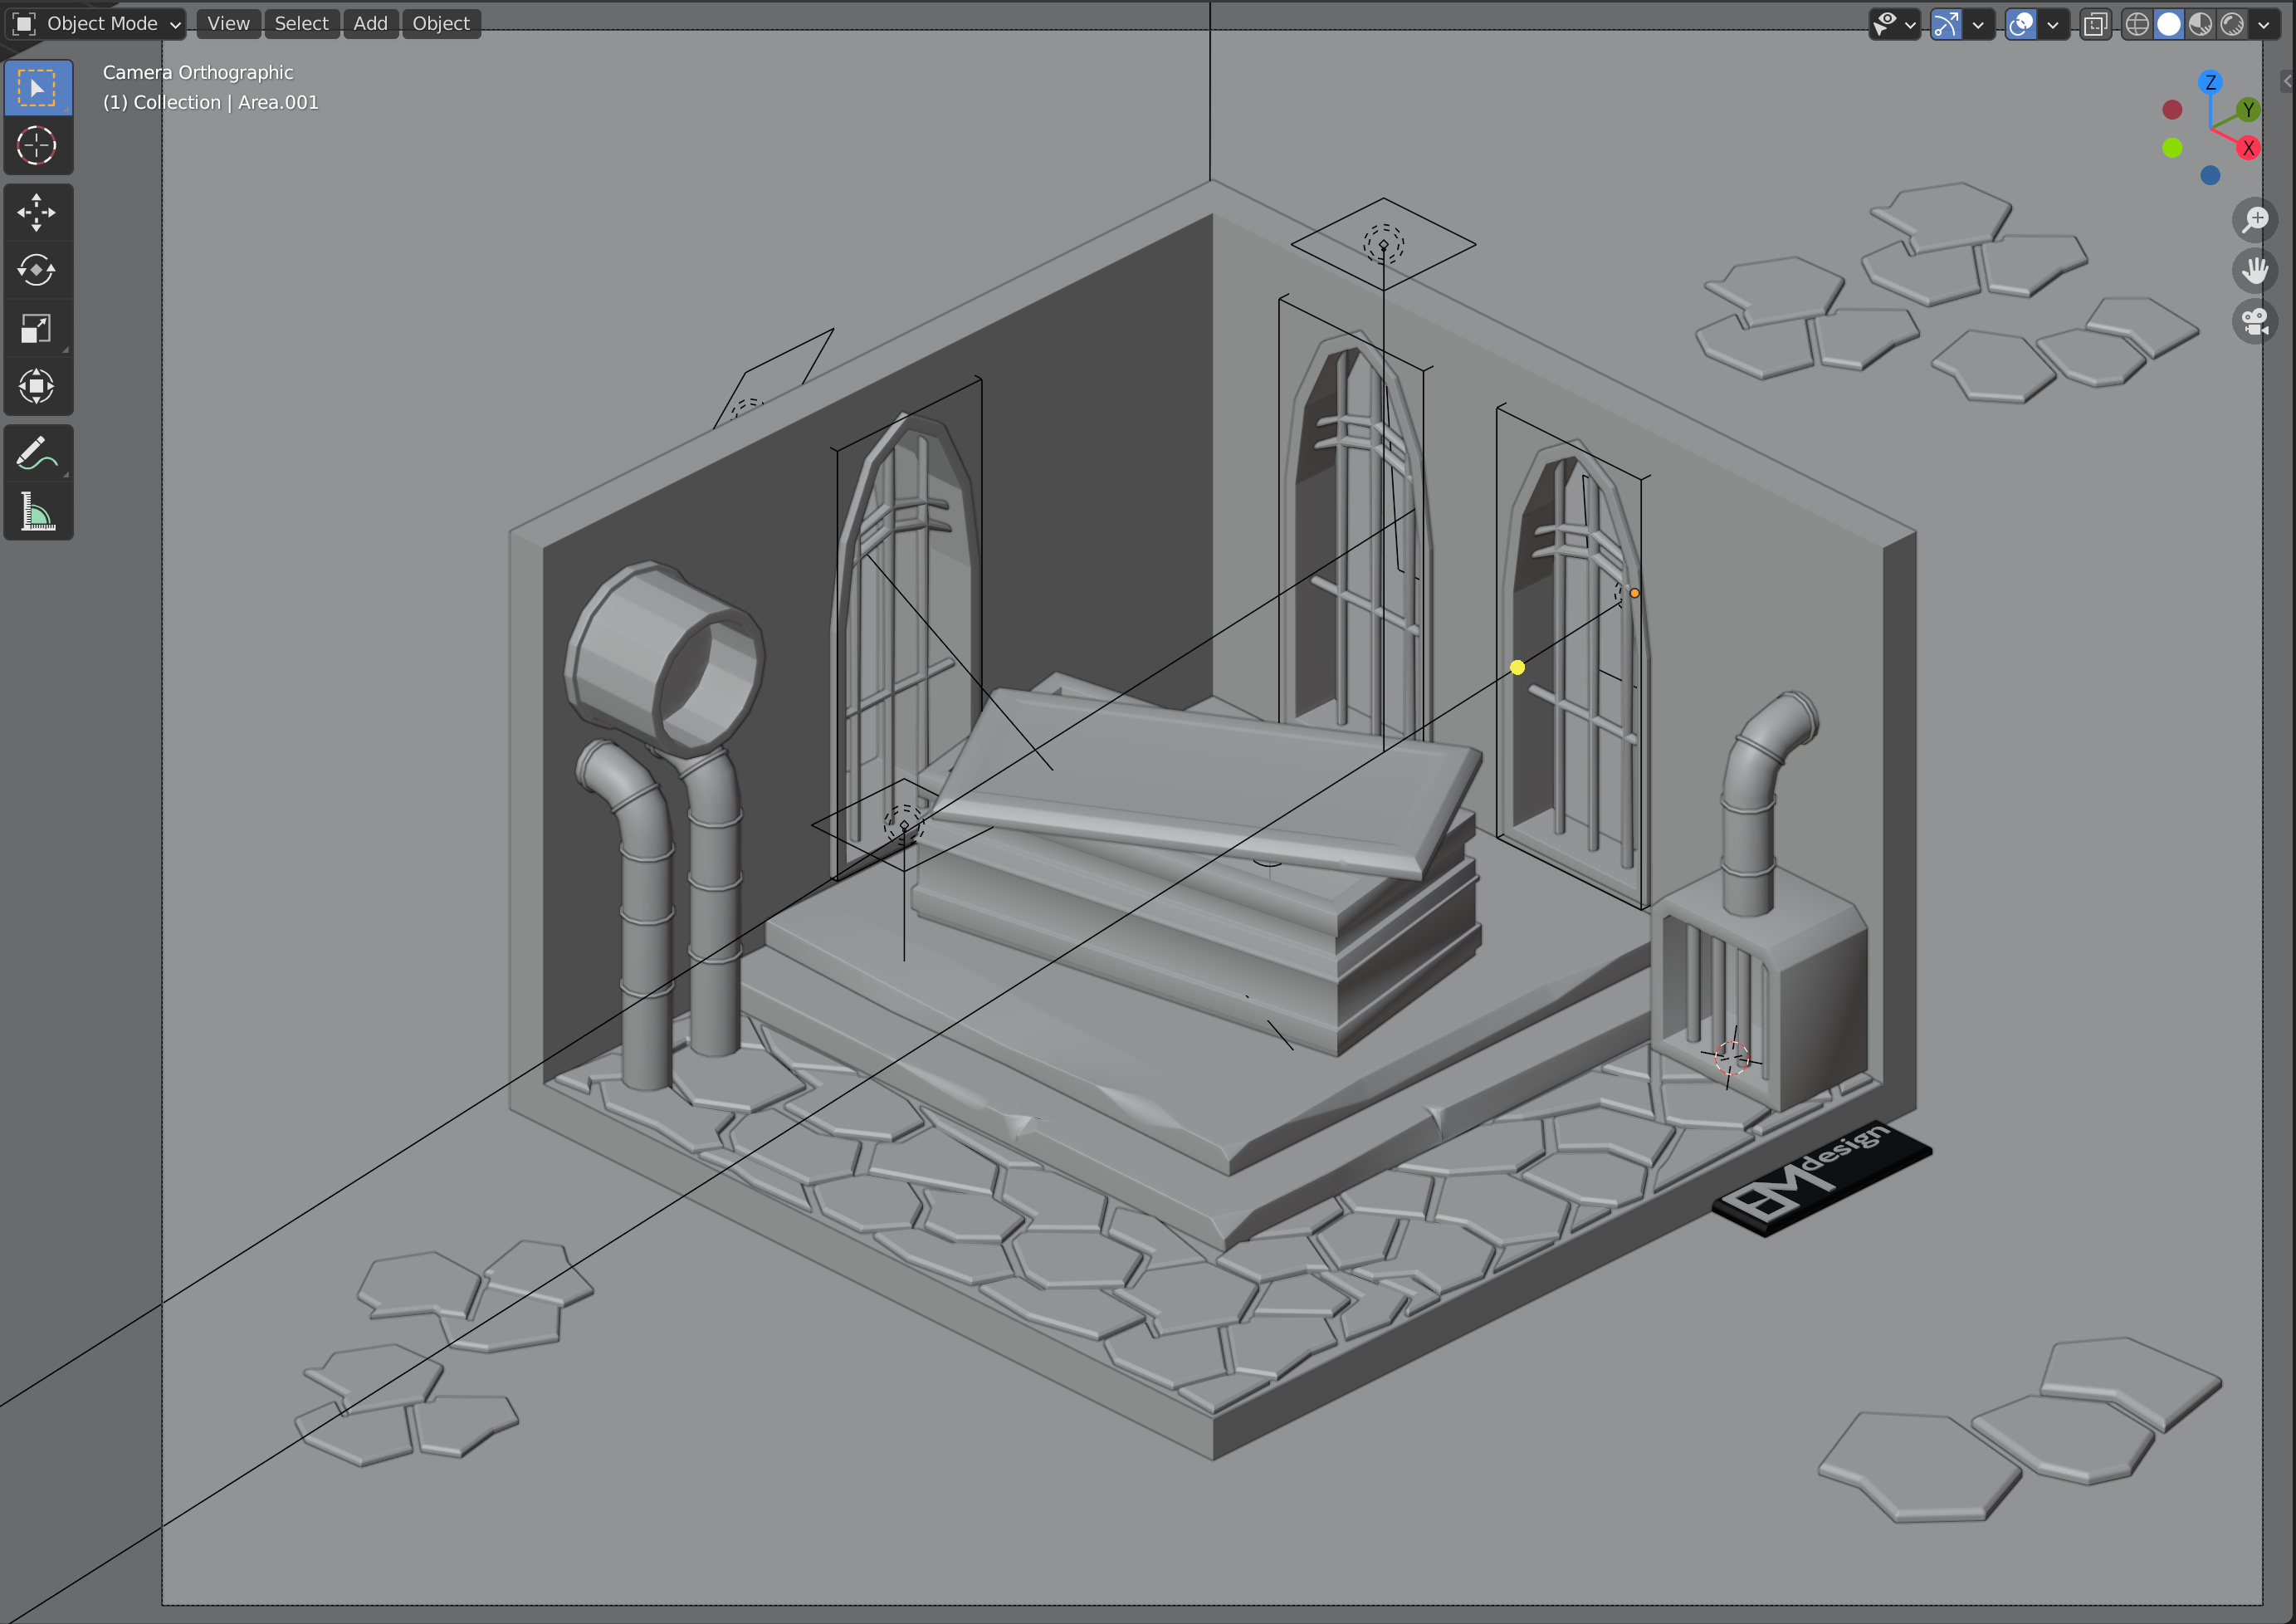Click the yellow light dot near the window
This screenshot has width=2296, height=1624.
[1517, 667]
